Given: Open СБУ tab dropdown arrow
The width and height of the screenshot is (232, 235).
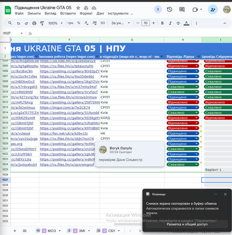Looking at the screenshot, I should click(119, 231).
